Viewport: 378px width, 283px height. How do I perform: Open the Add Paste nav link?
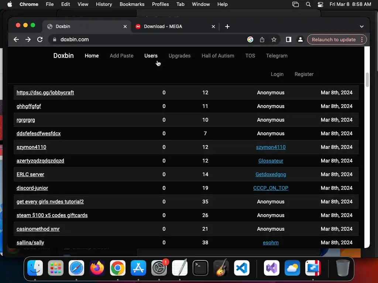121,56
